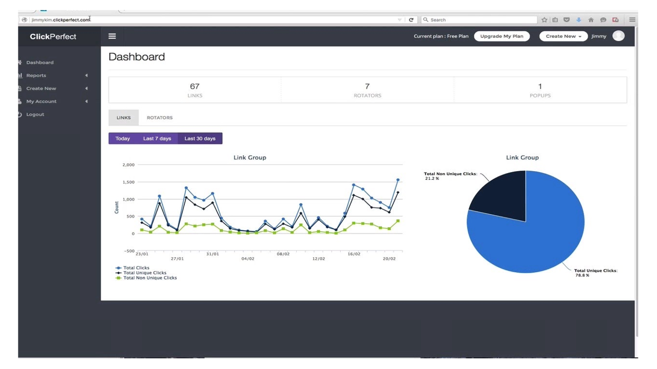Open Reports in the sidebar menu

pyautogui.click(x=36, y=75)
